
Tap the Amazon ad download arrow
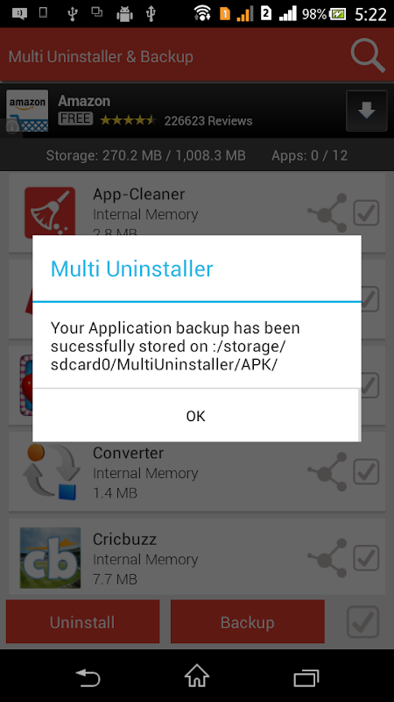coord(366,111)
